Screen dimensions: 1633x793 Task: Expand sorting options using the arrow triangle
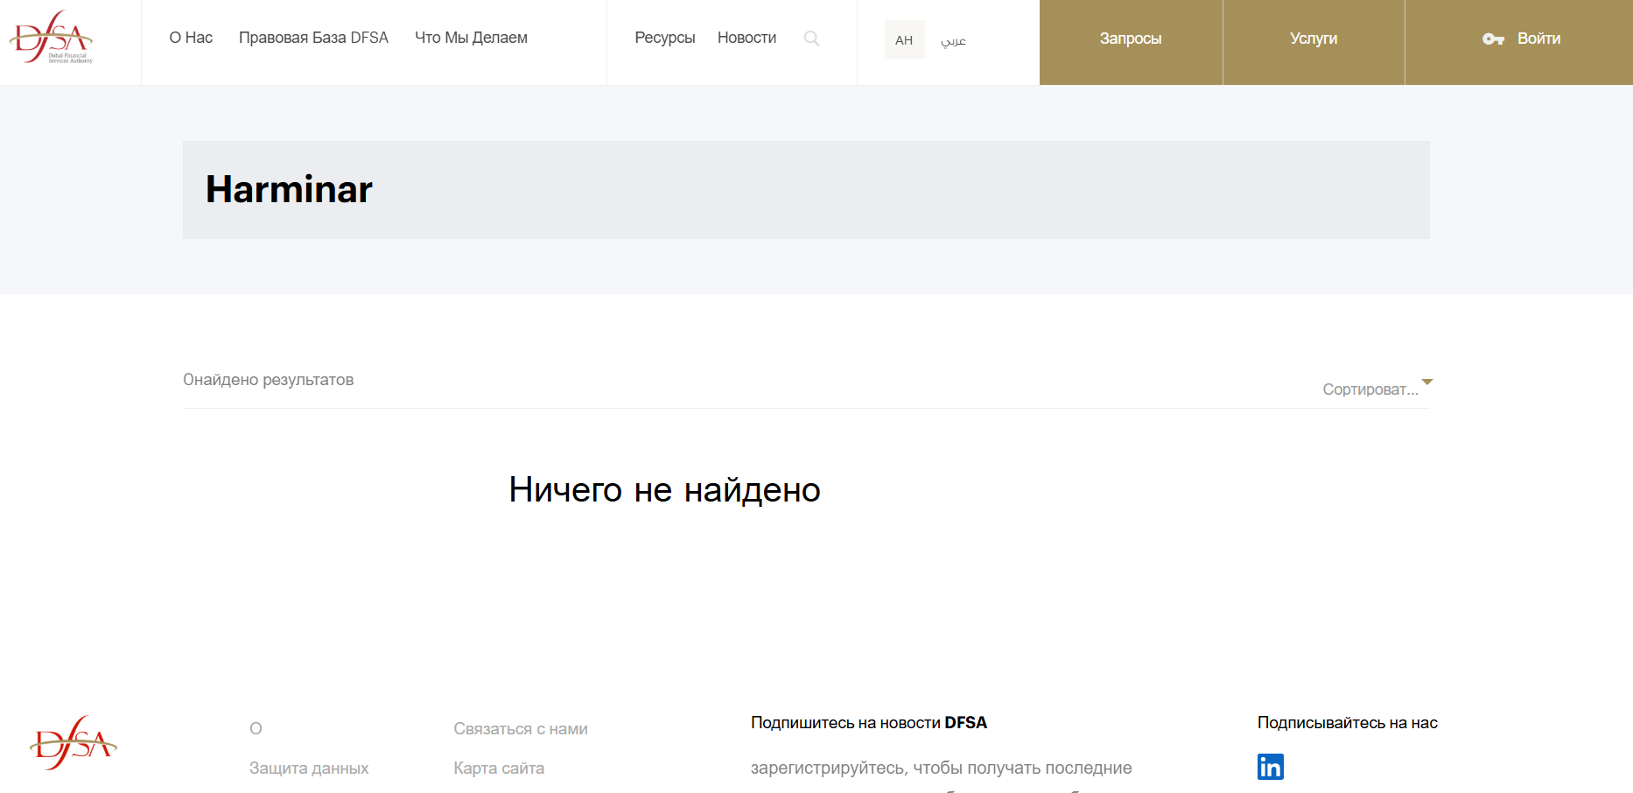coord(1427,382)
